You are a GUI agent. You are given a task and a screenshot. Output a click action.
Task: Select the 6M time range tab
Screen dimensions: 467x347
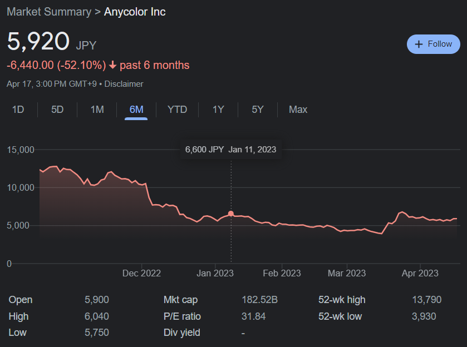pos(136,110)
